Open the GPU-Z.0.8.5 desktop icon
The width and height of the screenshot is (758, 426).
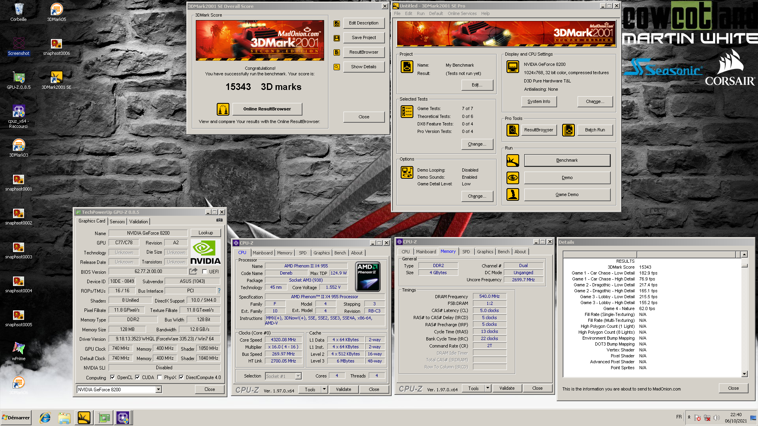click(x=19, y=80)
